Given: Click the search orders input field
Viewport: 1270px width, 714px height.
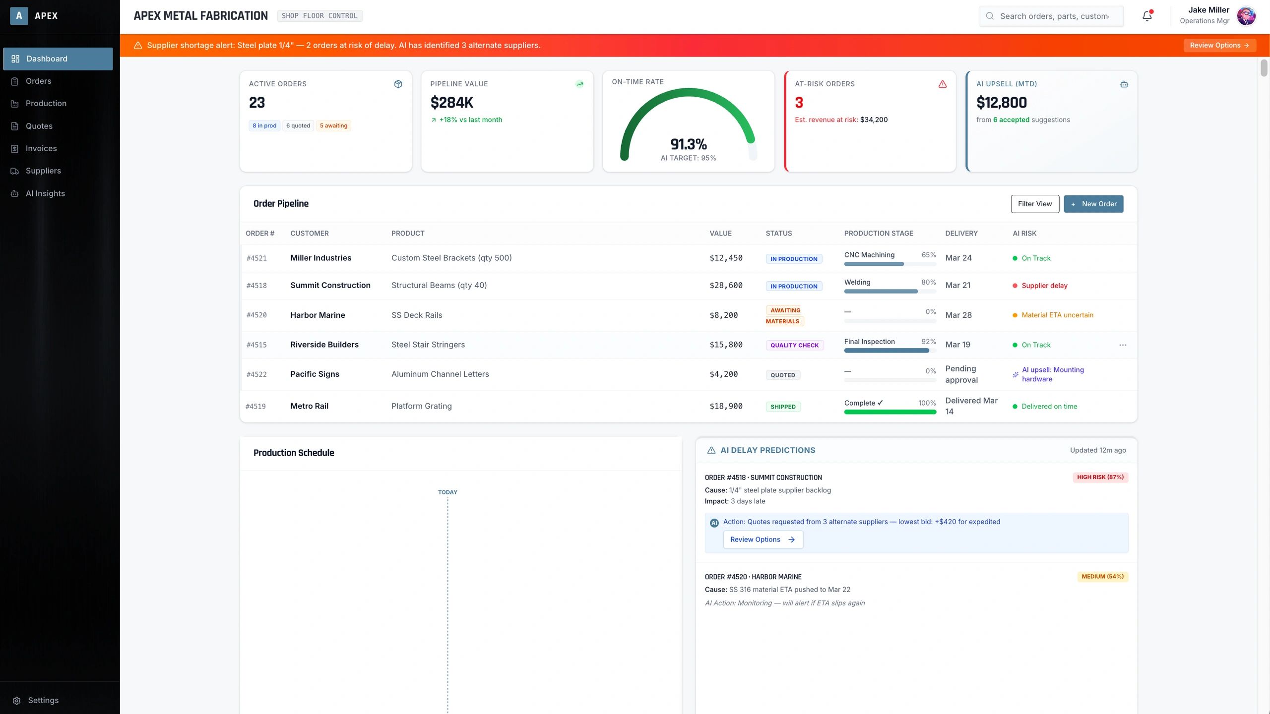Looking at the screenshot, I should click(x=1051, y=15).
